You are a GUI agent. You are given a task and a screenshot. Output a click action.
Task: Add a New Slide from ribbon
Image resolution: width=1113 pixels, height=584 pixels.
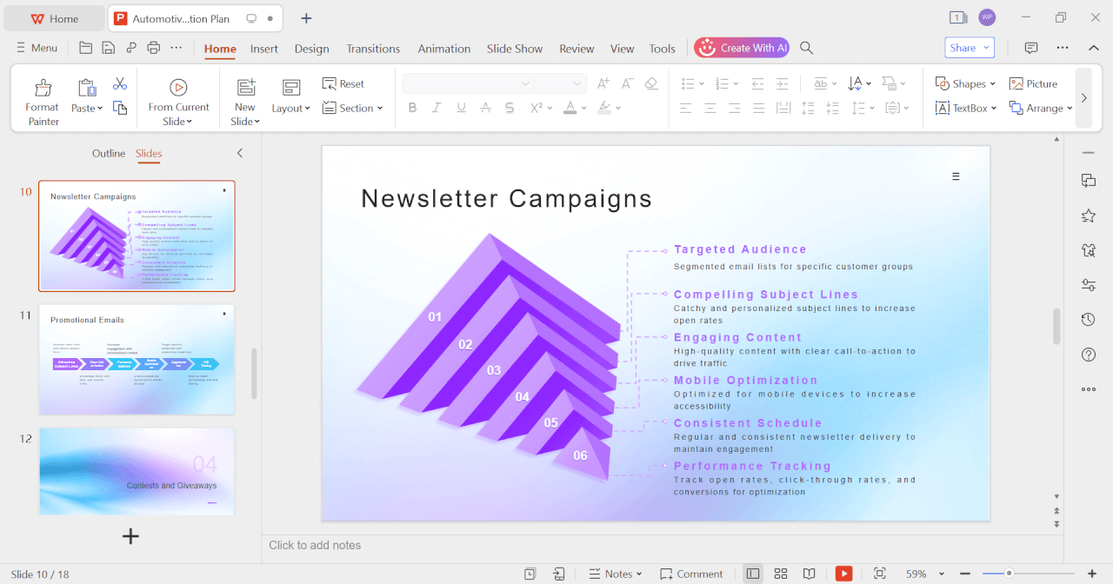click(x=245, y=88)
